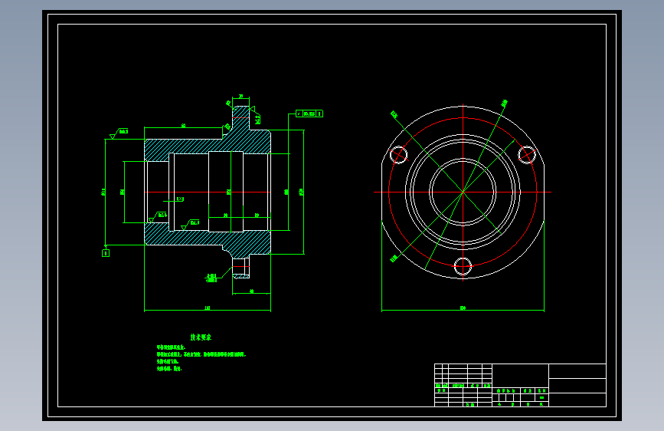Select the geometric tolerance frame above the section view

309,114
